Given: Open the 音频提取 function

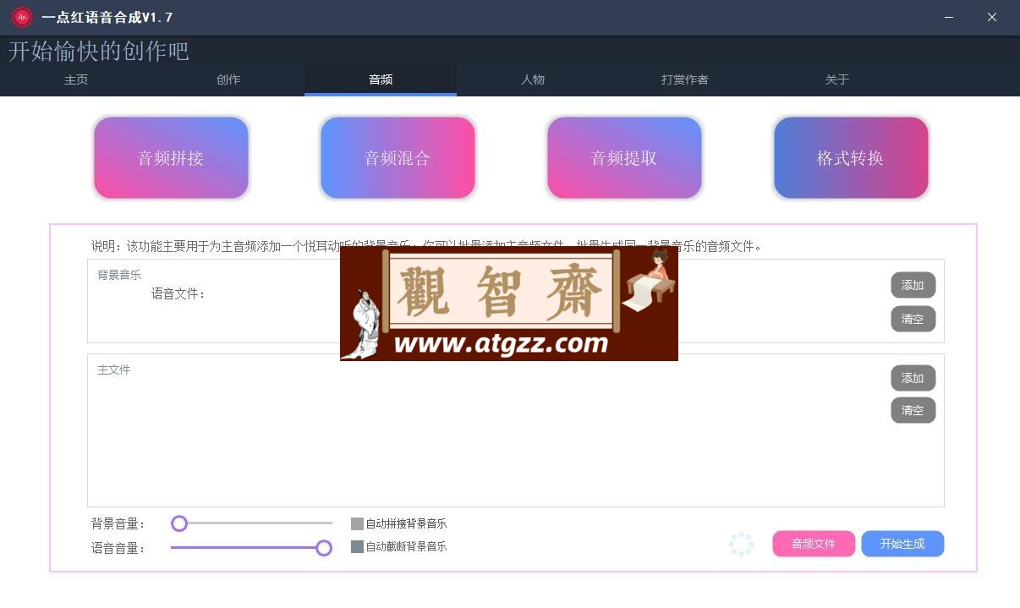Looking at the screenshot, I should click(624, 158).
